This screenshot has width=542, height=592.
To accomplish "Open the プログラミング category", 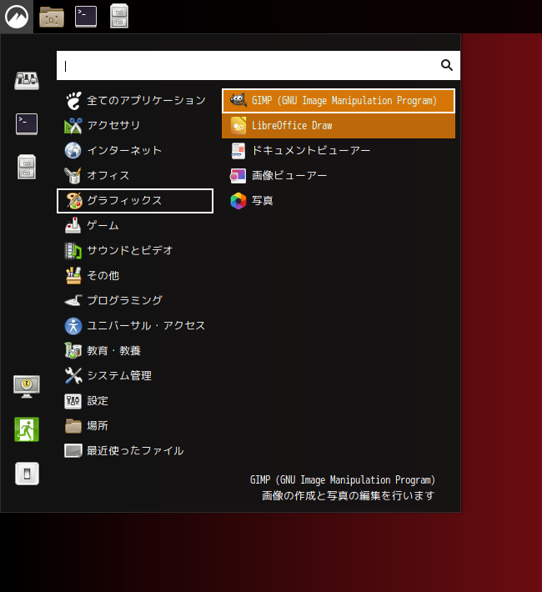I will 135,300.
